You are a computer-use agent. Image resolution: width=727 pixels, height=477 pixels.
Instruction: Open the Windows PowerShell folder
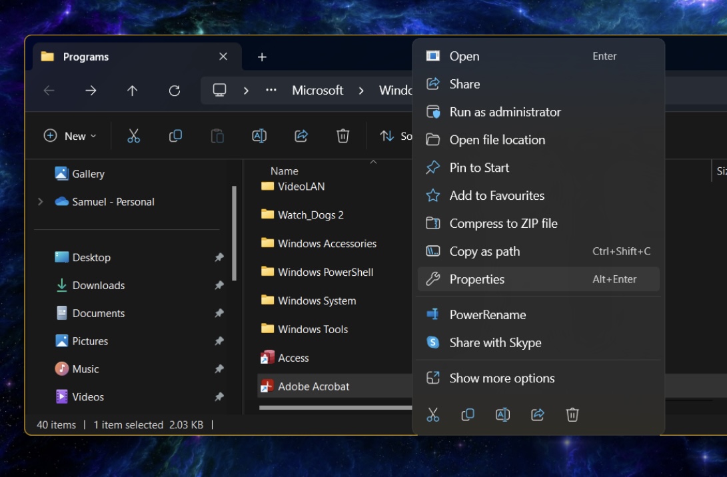pyautogui.click(x=325, y=272)
